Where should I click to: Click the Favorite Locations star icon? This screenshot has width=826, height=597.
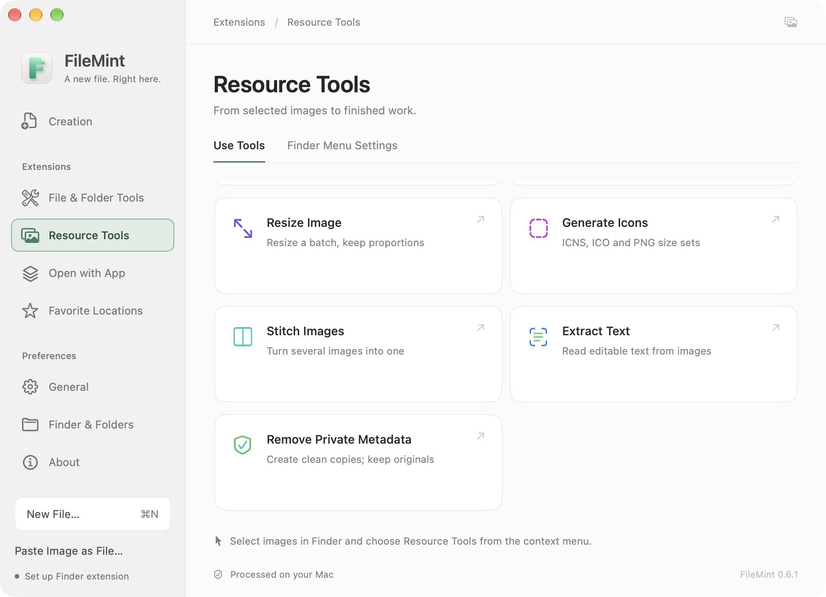pos(30,311)
